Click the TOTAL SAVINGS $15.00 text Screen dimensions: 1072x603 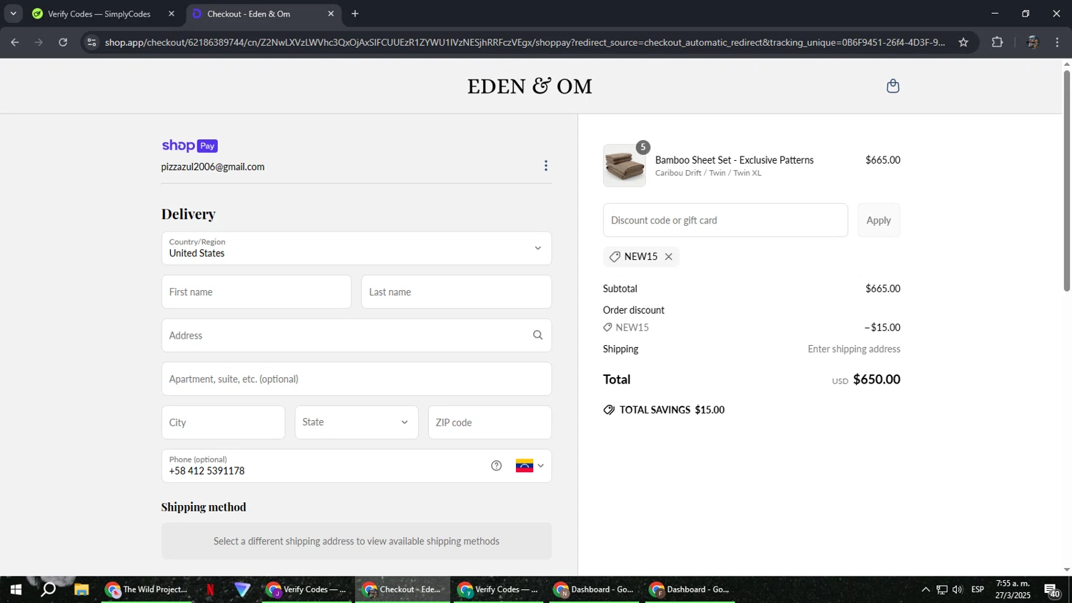[672, 410]
